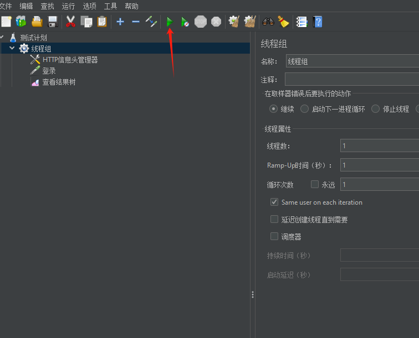Uncheck Same user on each iteration

[274, 202]
